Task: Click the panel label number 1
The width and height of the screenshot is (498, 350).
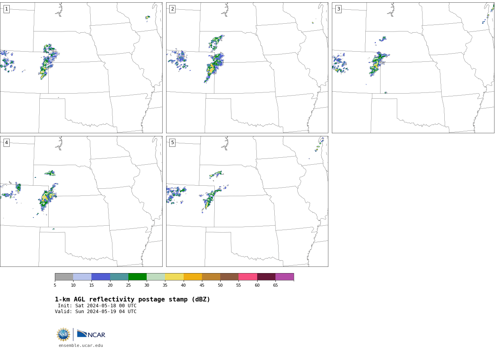Action: pos(6,9)
